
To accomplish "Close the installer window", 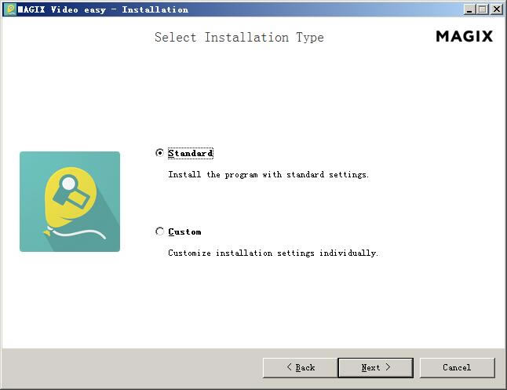I will point(496,9).
